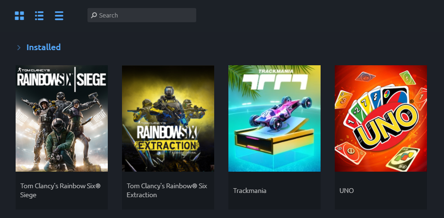Click the yellow EXTRACTION banner on cover
The width and height of the screenshot is (444, 218).
tap(166, 146)
